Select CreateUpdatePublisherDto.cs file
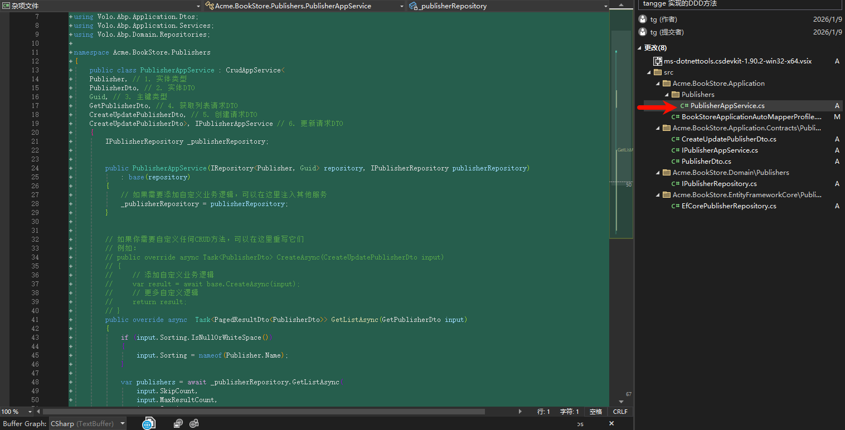The image size is (845, 430). [x=729, y=139]
